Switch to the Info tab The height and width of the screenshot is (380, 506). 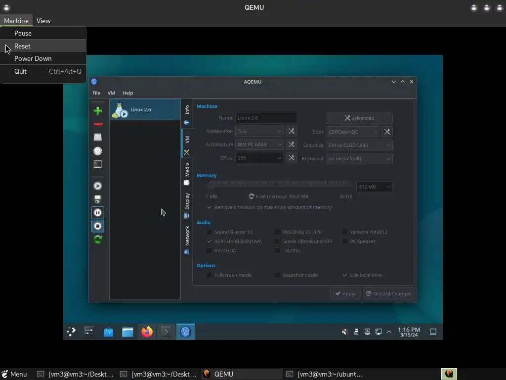pyautogui.click(x=187, y=114)
